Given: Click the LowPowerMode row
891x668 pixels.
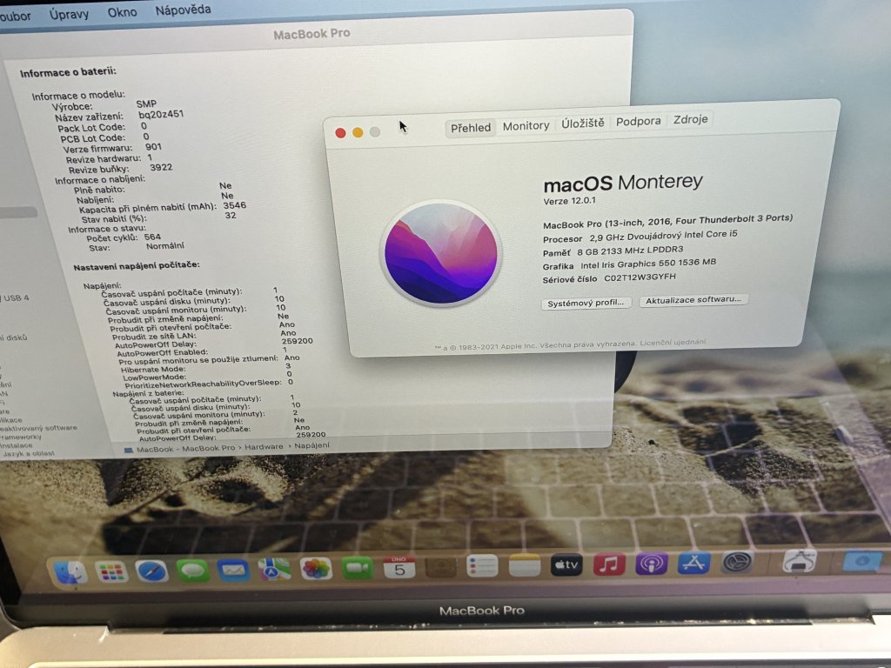Looking at the screenshot, I should coord(207,376).
